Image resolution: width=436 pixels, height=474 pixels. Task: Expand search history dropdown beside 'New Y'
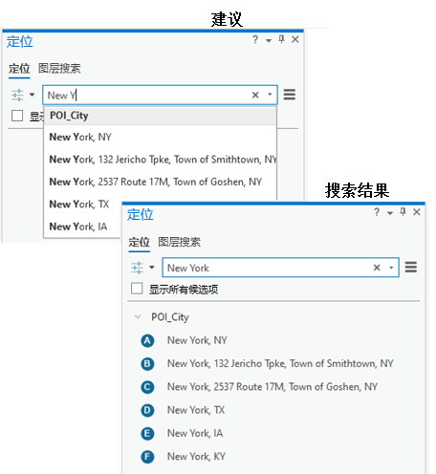270,95
